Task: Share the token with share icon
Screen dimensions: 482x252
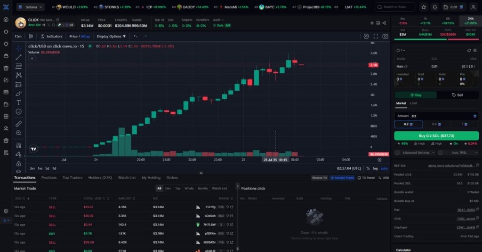Action: [384, 23]
